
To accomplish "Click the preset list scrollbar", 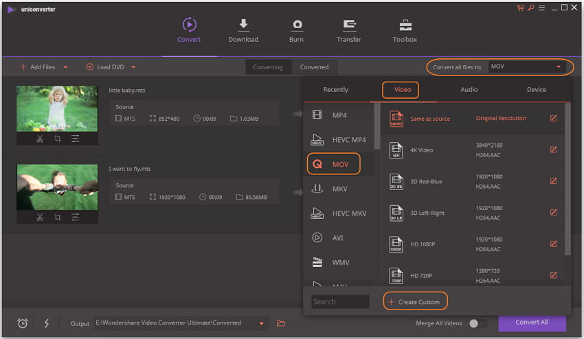I will (568, 179).
